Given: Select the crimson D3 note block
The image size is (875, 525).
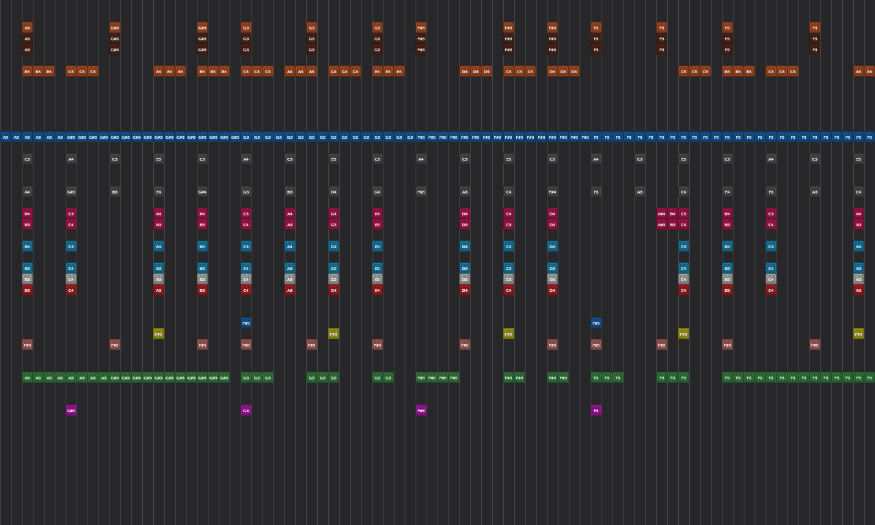Looking at the screenshot, I should pos(464,224).
